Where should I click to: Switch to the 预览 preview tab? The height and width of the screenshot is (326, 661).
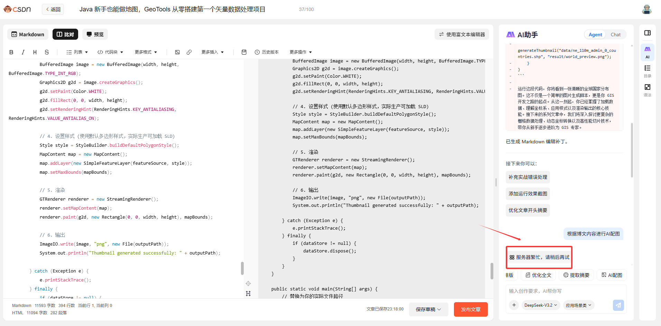coord(95,34)
